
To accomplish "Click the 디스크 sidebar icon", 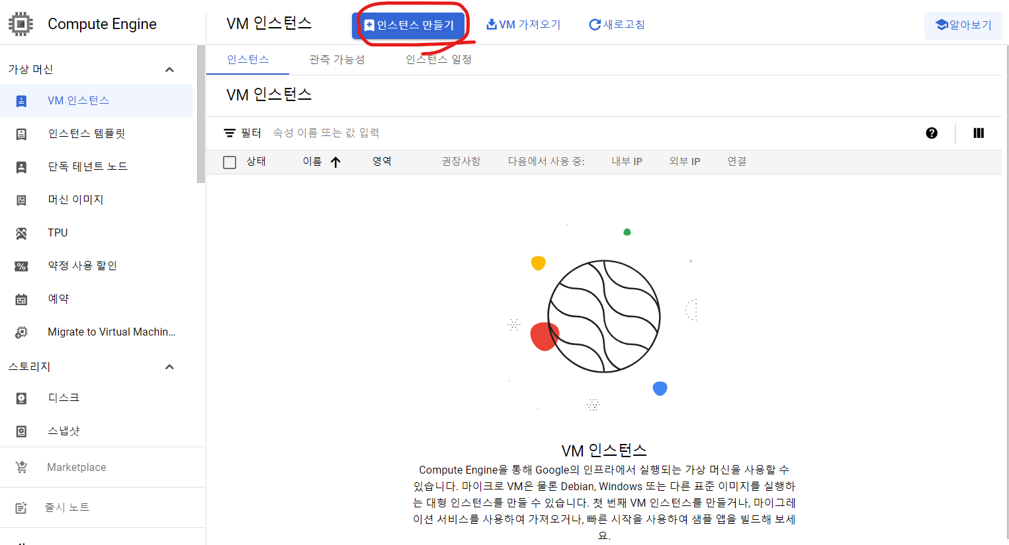I will (x=21, y=398).
